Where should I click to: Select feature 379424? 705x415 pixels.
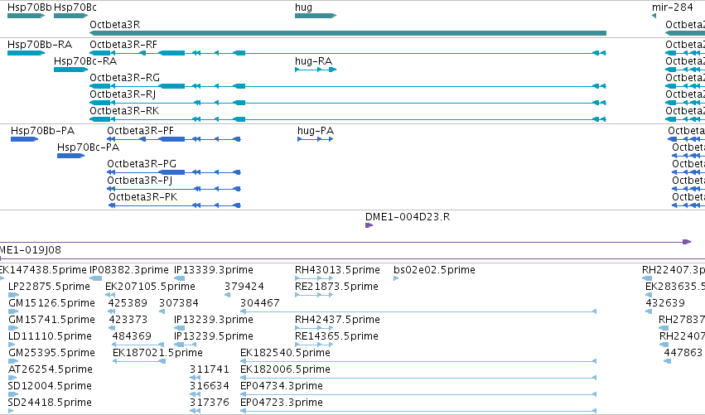(x=244, y=287)
